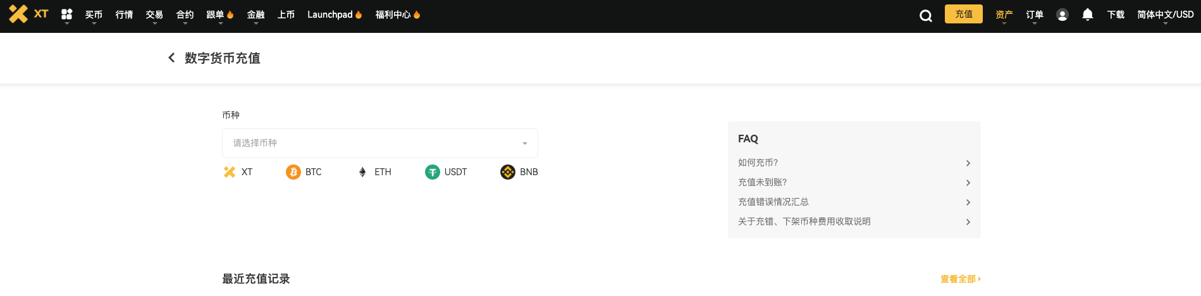Open the user profile avatar icon
The width and height of the screenshot is (1201, 296).
coord(1062,15)
